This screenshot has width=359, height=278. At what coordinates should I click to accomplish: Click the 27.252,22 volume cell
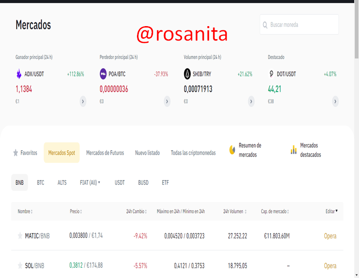(237, 236)
